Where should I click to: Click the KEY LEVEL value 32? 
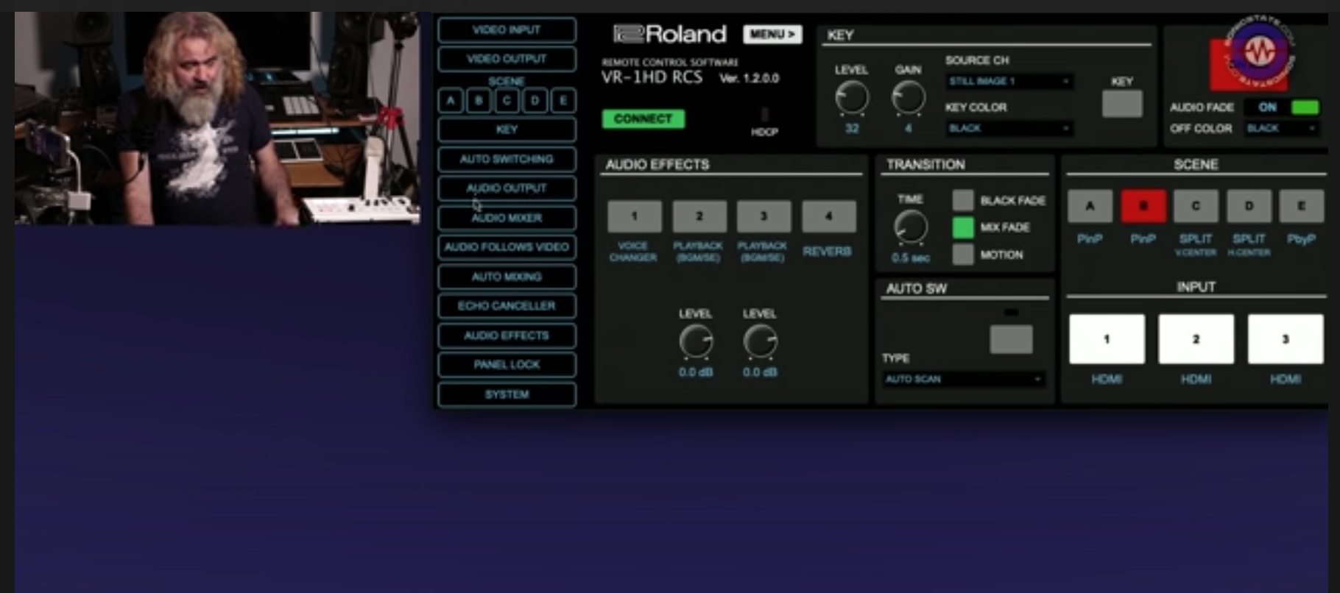click(x=852, y=129)
